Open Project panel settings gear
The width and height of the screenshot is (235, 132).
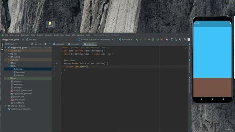point(46,44)
